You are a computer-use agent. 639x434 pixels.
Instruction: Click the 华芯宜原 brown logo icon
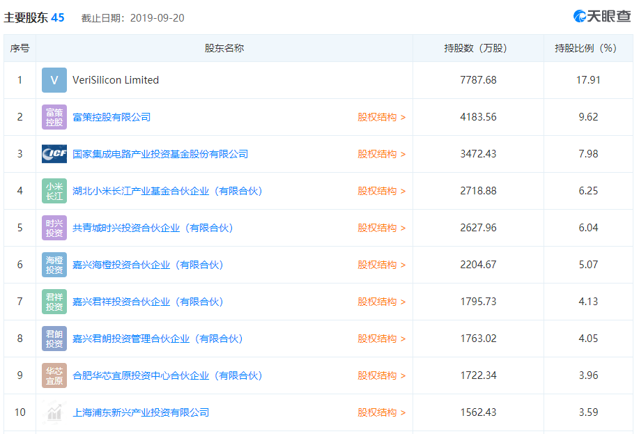click(x=54, y=375)
